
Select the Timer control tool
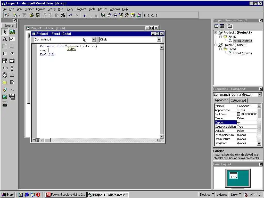[x=5, y=75]
